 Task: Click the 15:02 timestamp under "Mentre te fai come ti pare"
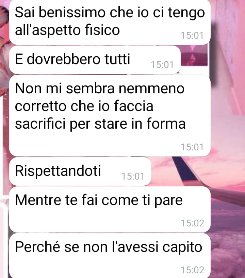click(x=192, y=223)
